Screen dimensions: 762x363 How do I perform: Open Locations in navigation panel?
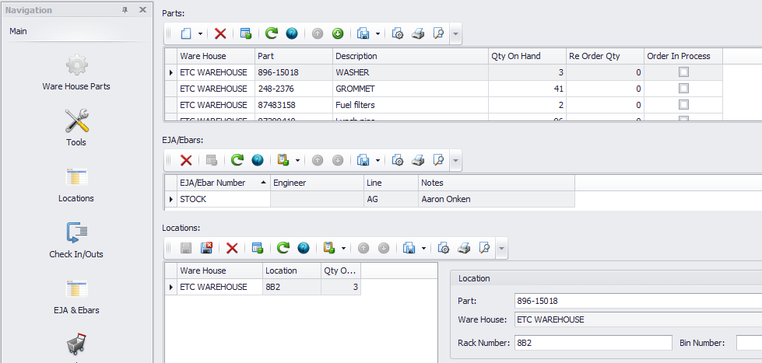pos(76,184)
